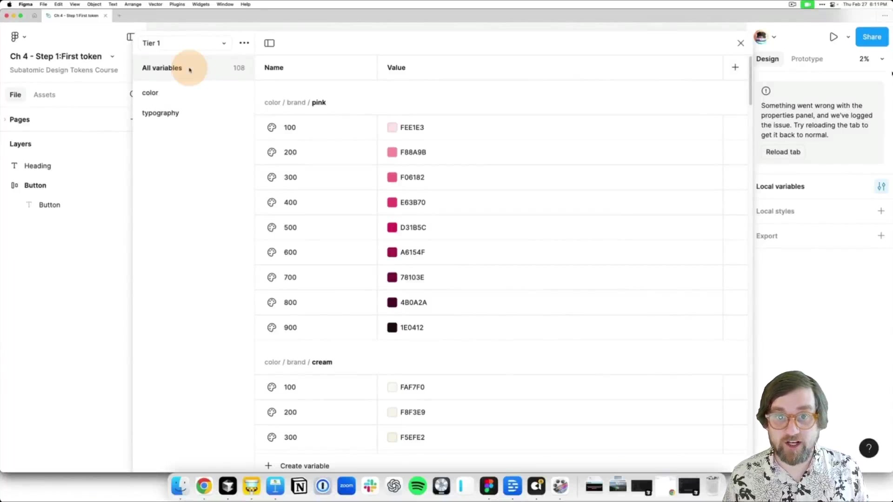Click the home icon in tab bar

34,15
